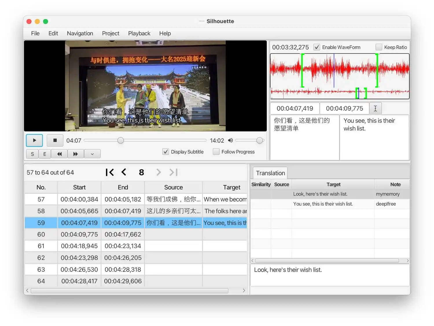Open the Edit menu

tap(53, 33)
